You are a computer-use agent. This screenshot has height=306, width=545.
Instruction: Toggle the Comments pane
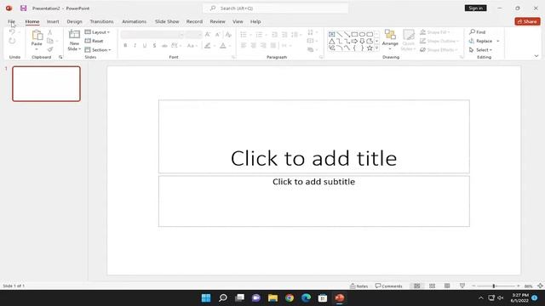(x=388, y=286)
